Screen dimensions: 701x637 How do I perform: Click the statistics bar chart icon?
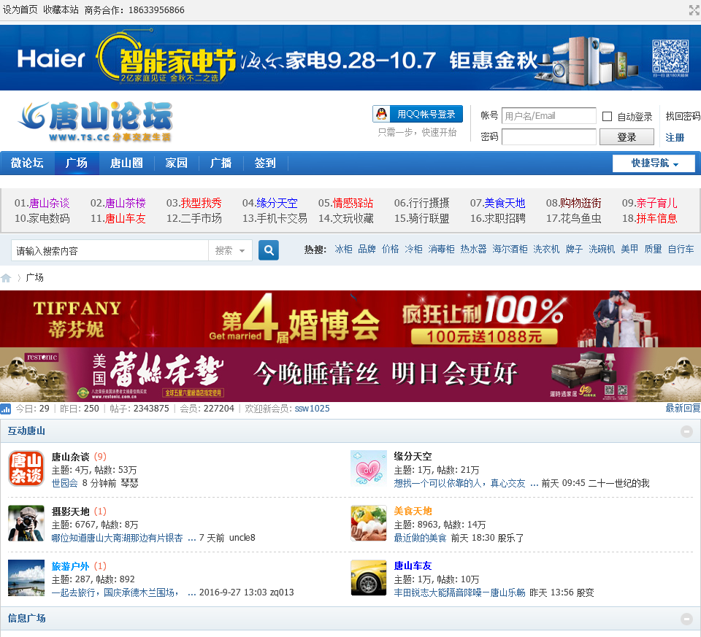[6, 409]
